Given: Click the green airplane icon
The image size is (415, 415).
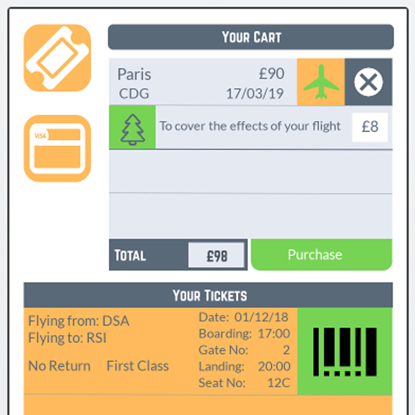Looking at the screenshot, I should tap(321, 82).
